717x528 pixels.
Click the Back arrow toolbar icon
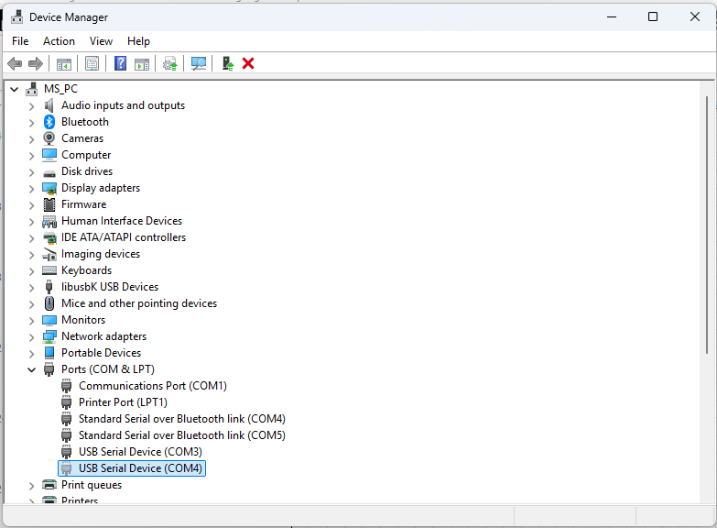[x=15, y=63]
